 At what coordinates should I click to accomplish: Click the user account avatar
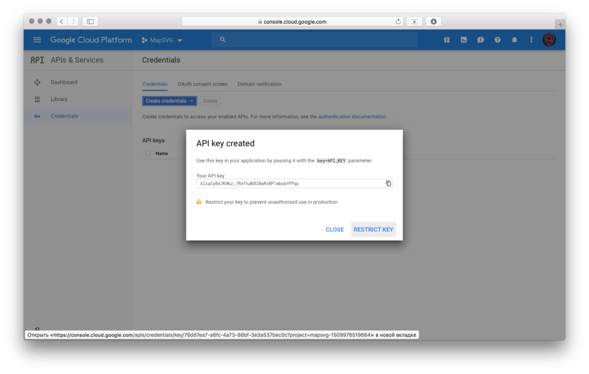(549, 40)
